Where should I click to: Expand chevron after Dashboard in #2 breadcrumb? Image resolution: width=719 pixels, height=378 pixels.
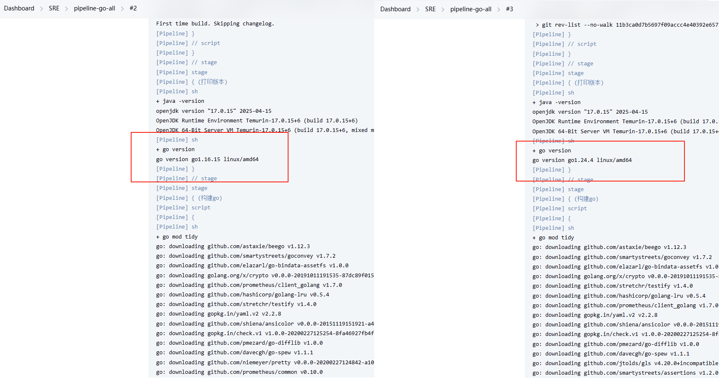pos(42,9)
